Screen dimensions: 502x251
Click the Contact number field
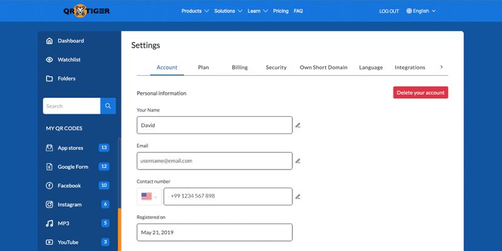[228, 196]
